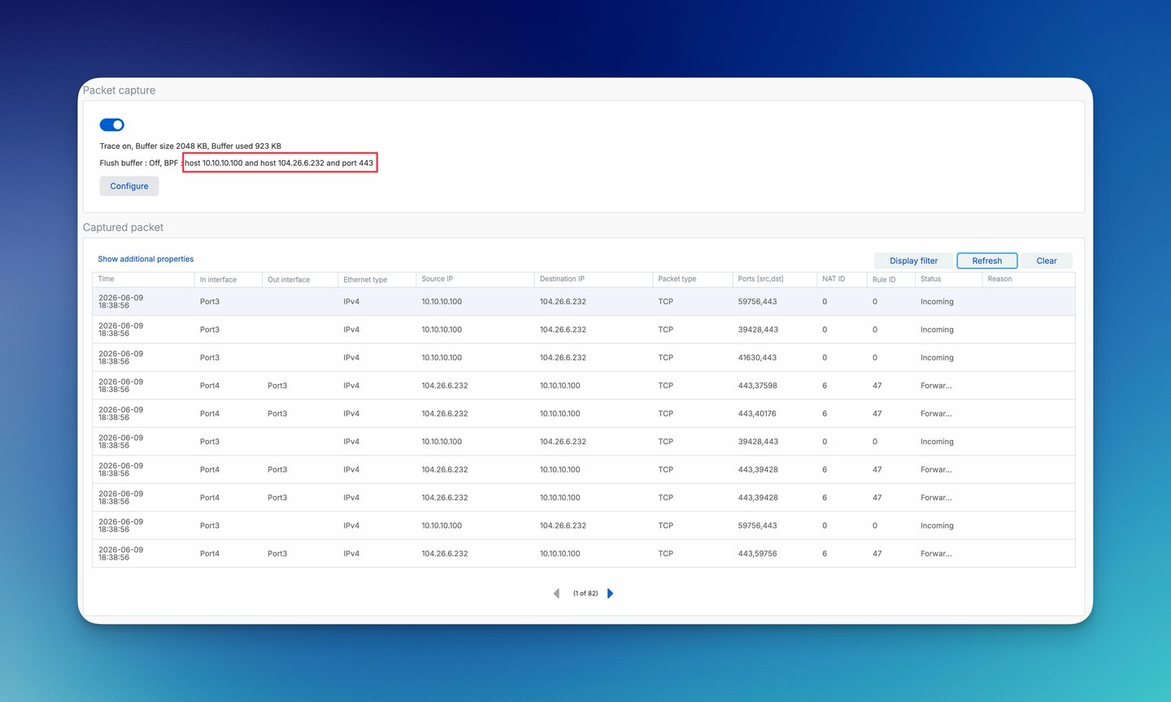Click the Packet type column header
1171x702 pixels.
677,279
